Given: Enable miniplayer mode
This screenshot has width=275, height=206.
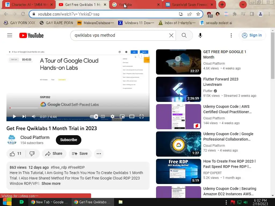Looking at the screenshot, I should pyautogui.click(x=122, y=116).
